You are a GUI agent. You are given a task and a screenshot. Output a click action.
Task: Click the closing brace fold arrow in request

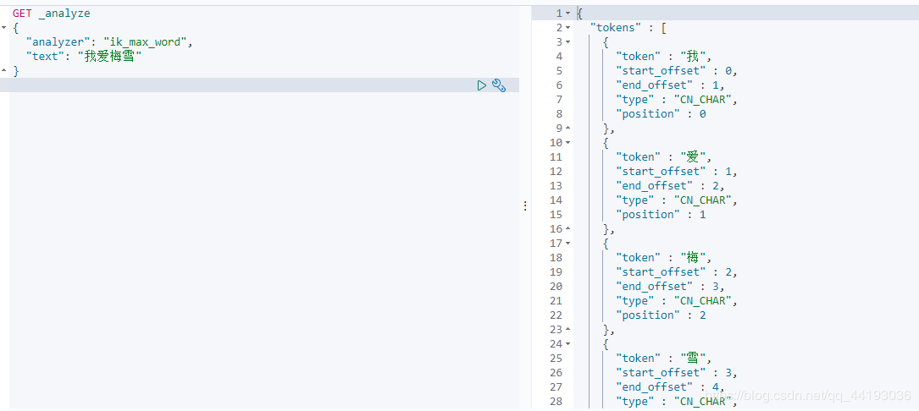5,71
